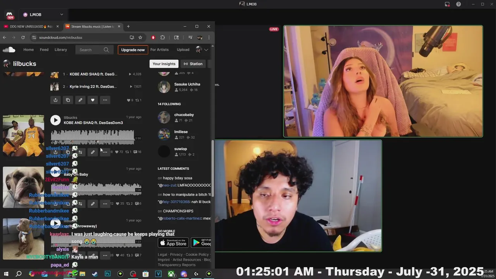496x279 pixels.
Task: Close the DDG NEW UNRELEASED tab
Action: (x=57, y=26)
